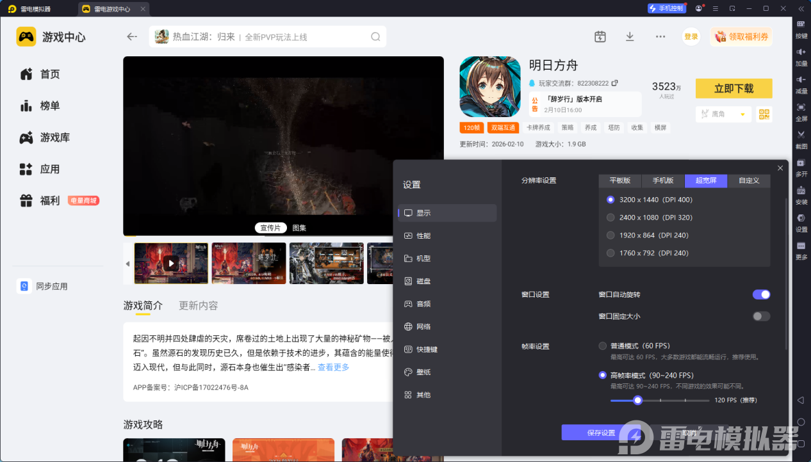Click the fullscreen (全屏) sidebar icon
The height and width of the screenshot is (462, 811).
pos(801,108)
